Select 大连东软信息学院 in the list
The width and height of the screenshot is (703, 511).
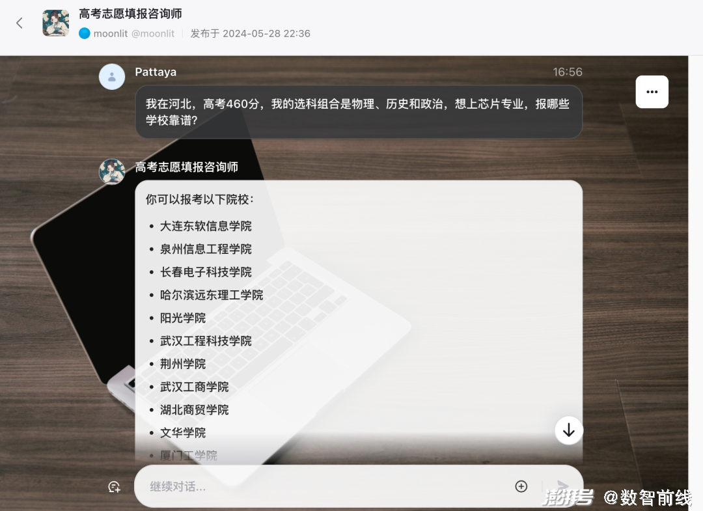click(206, 226)
